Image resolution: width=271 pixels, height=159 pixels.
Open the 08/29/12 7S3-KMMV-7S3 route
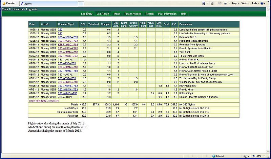[x=68, y=67]
